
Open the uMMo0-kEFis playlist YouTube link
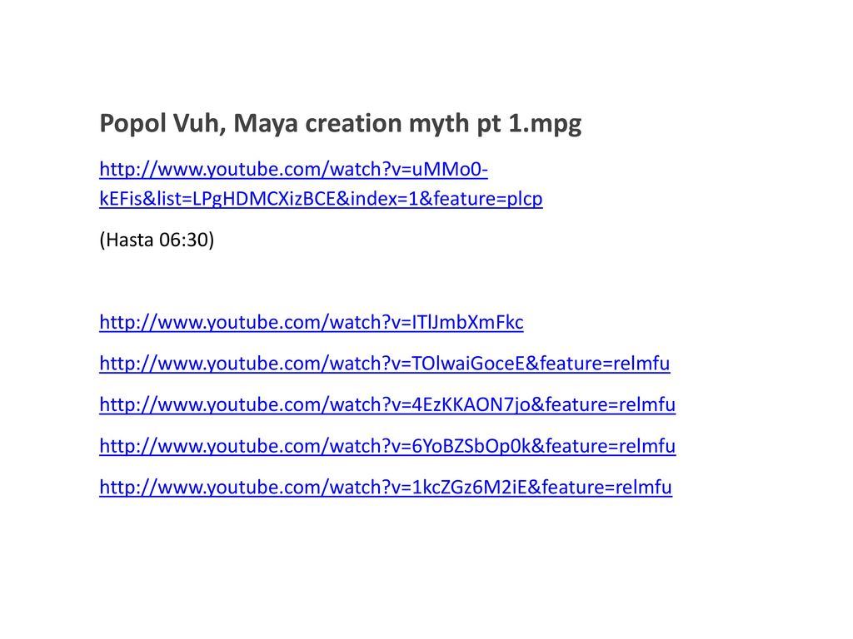(321, 184)
